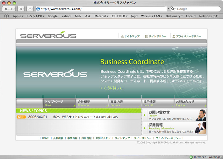Expand the Material bookmarks folder

[x=101, y=16]
